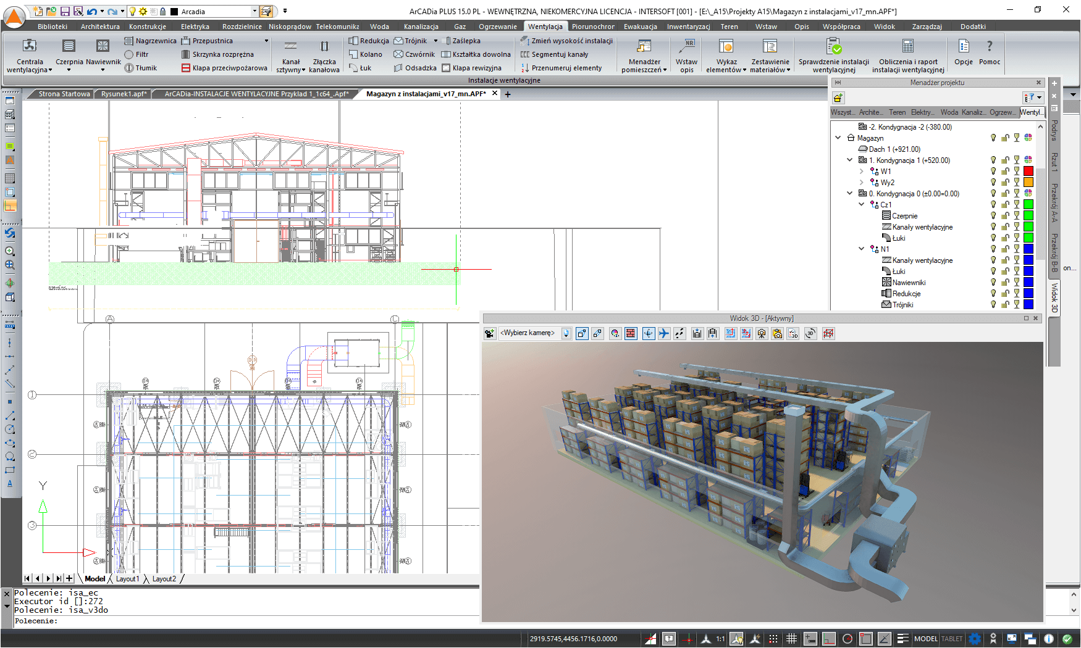Open Opcje settings
The height and width of the screenshot is (648, 1081).
963,52
